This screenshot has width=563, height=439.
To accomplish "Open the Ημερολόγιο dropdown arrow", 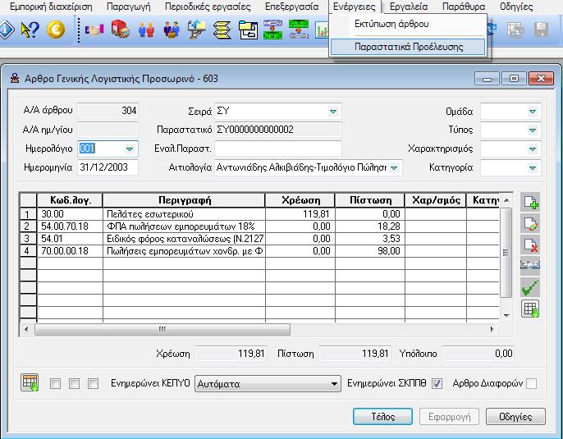I will tap(130, 149).
